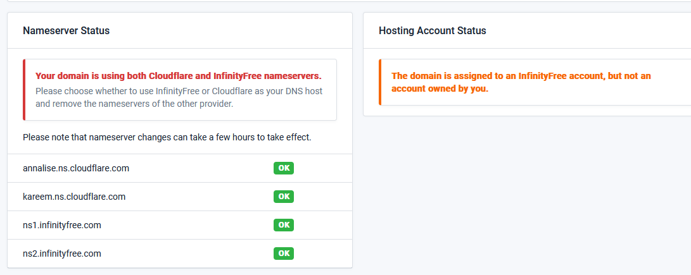This screenshot has height=275, width=691.
Task: Click the OK badge next to ns1.infinityfree.com
Action: pyautogui.click(x=284, y=225)
